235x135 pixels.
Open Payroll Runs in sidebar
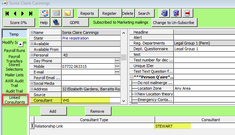(x=15, y=51)
